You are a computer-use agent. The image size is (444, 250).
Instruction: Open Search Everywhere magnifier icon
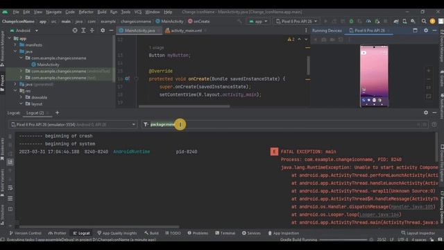tap(424, 22)
